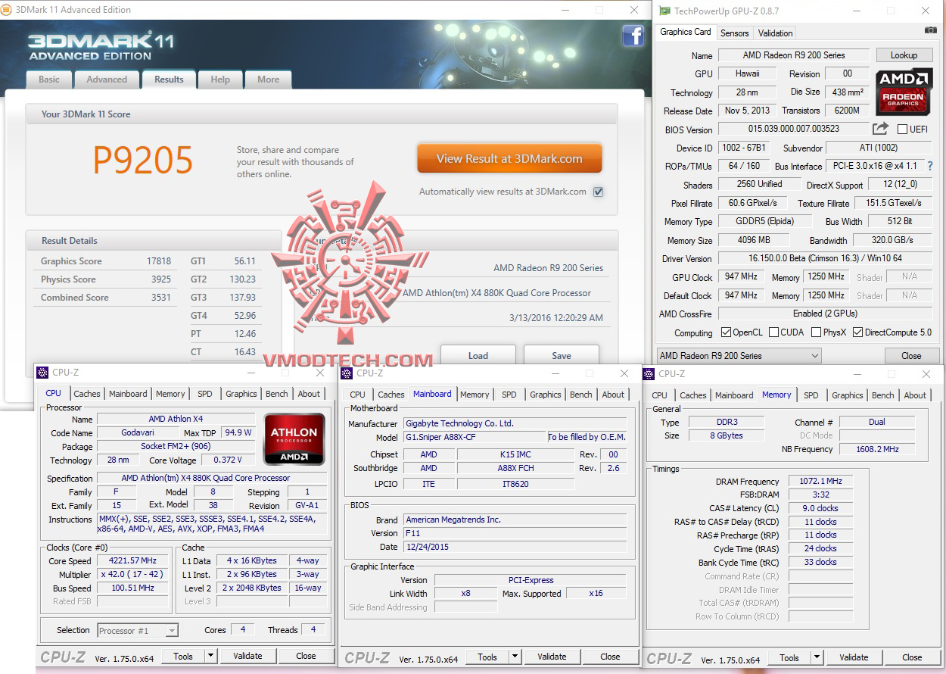This screenshot has height=674, width=946.
Task: Open Bus Interface help question mark
Action: [x=930, y=166]
